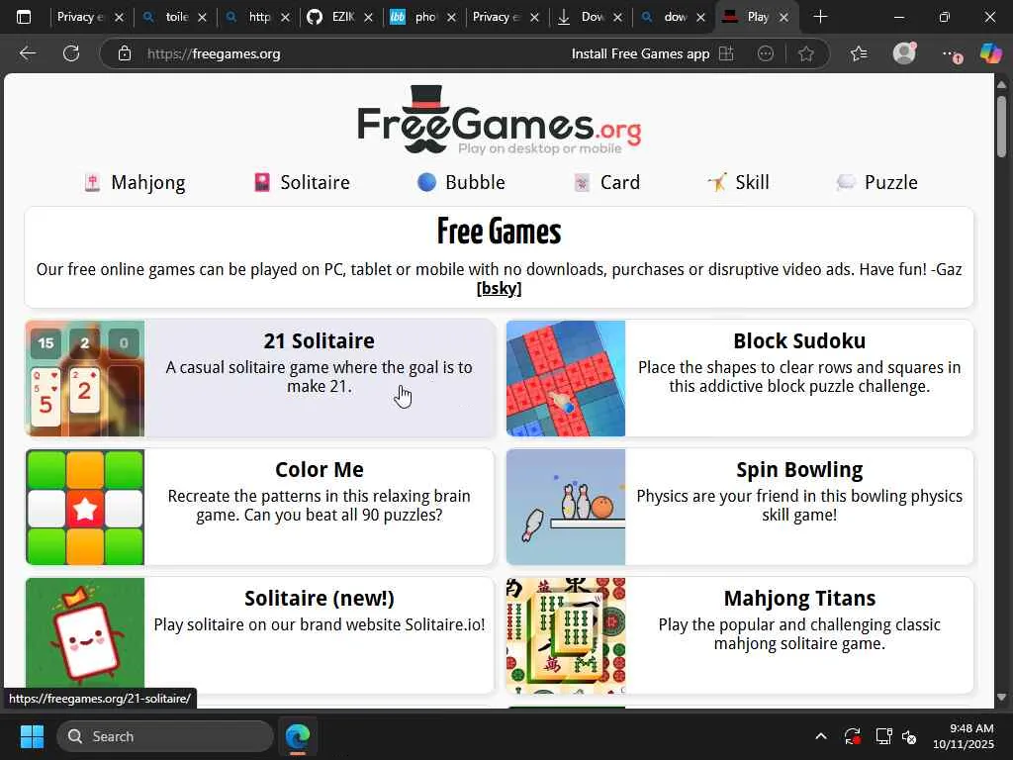The height and width of the screenshot is (760, 1013).
Task: Reload the page with the refresh icon
Action: [x=71, y=53]
